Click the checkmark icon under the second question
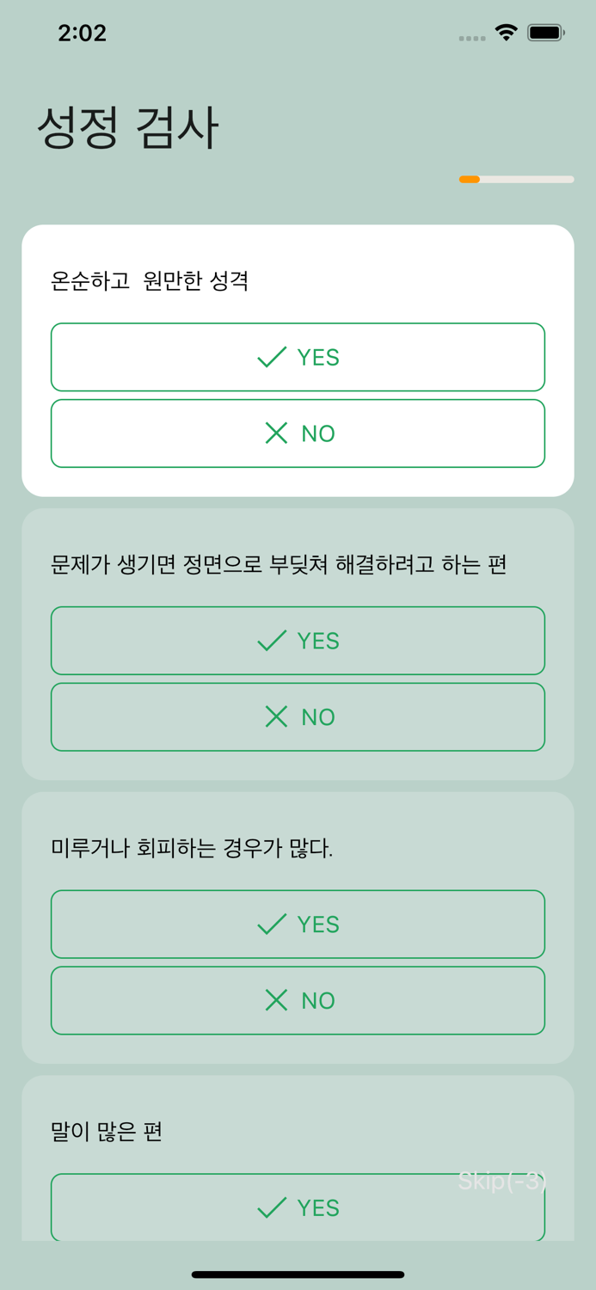The width and height of the screenshot is (596, 1290). tap(269, 640)
